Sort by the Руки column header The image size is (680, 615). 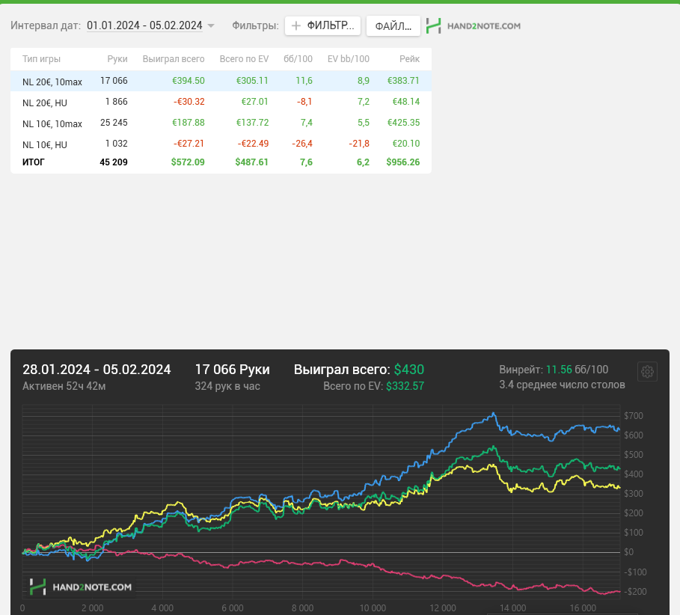[x=117, y=59]
